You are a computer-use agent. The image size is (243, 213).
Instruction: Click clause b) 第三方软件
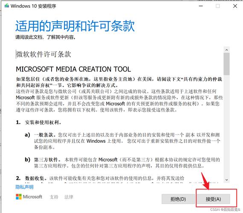(x=43, y=160)
